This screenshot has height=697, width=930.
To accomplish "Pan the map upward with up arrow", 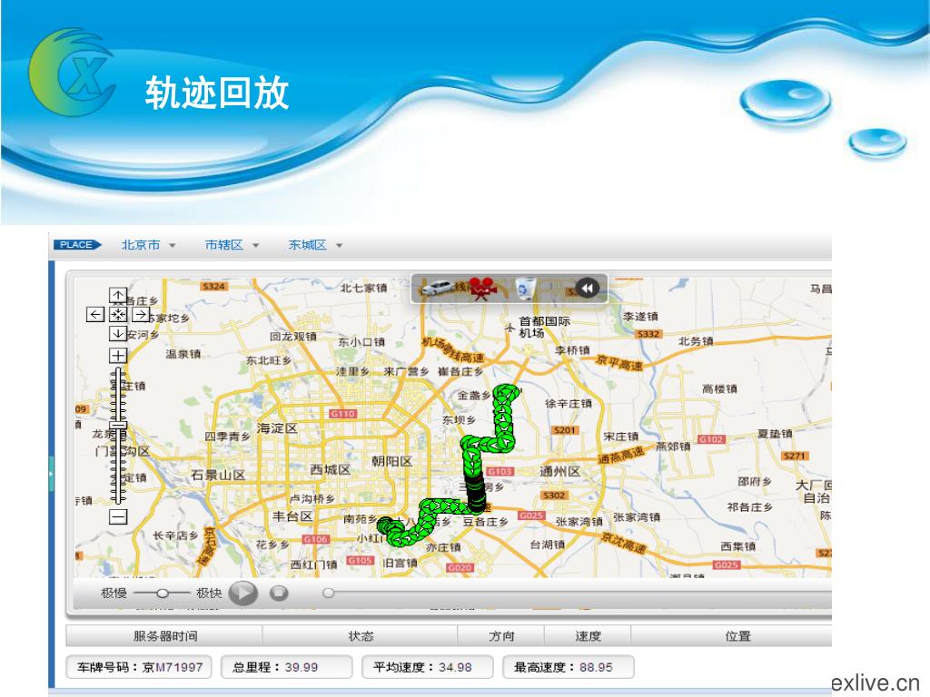I will (118, 295).
